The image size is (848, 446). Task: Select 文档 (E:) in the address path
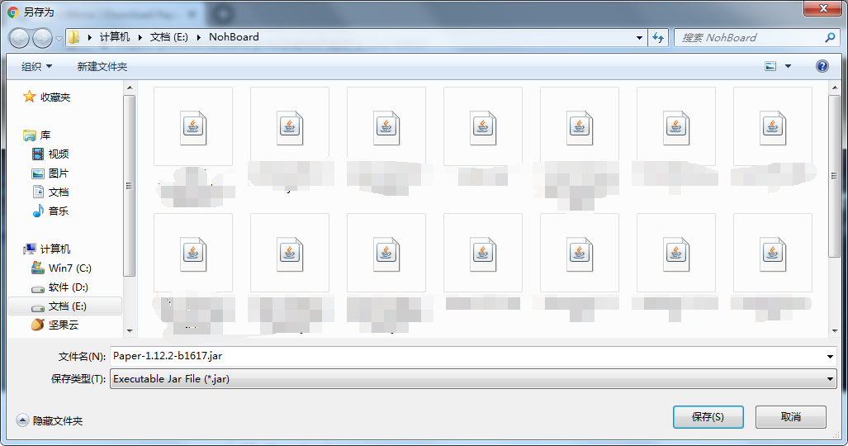tap(168, 37)
